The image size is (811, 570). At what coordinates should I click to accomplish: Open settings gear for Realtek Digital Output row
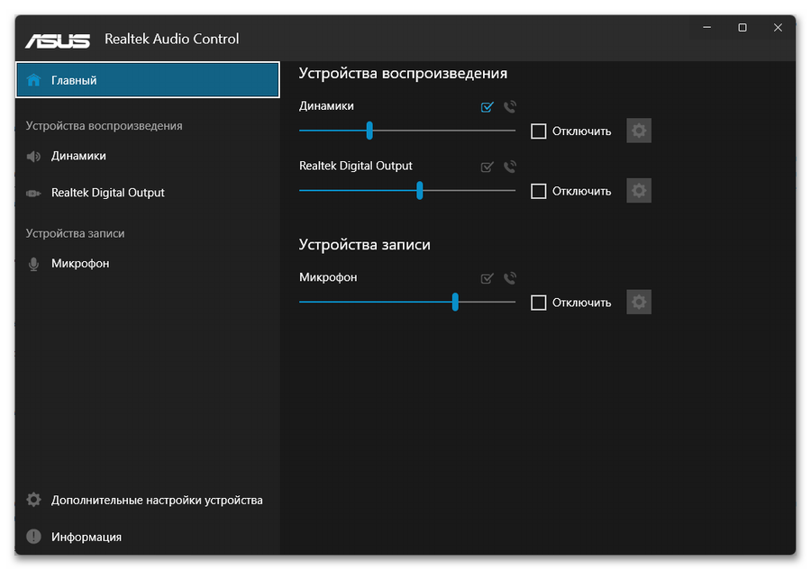point(639,191)
